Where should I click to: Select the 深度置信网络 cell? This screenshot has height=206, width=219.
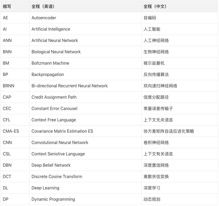[x=179, y=165]
